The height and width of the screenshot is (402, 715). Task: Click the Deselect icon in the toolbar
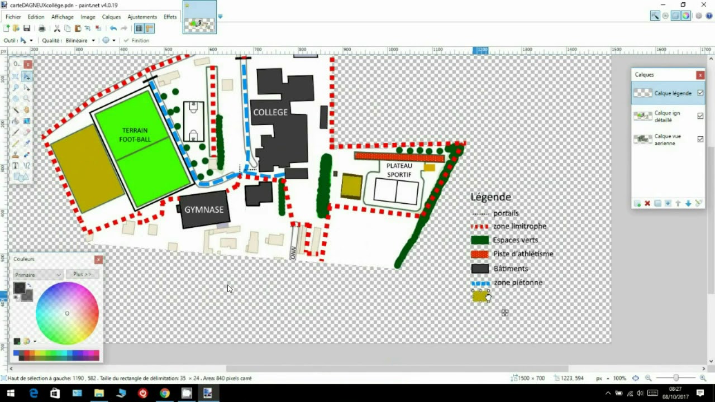(x=98, y=28)
